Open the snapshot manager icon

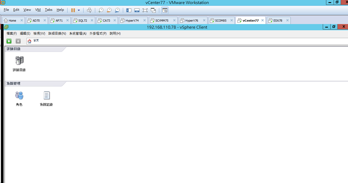point(117,10)
